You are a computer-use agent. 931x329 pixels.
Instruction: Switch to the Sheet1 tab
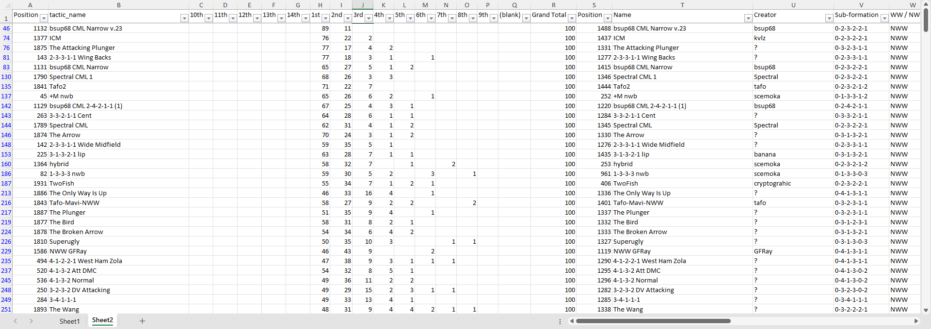click(x=69, y=321)
